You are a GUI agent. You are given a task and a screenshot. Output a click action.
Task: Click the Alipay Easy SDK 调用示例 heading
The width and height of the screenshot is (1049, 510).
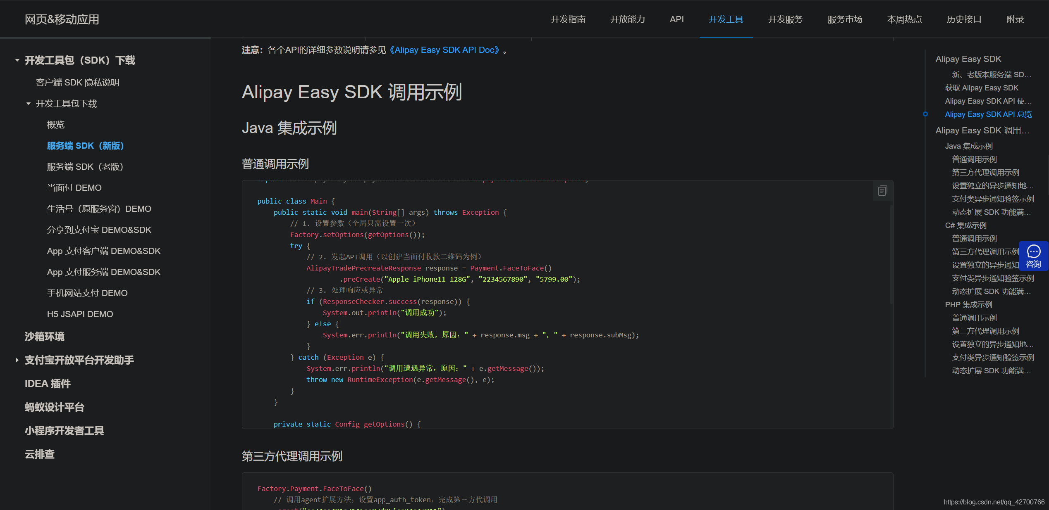tap(352, 92)
